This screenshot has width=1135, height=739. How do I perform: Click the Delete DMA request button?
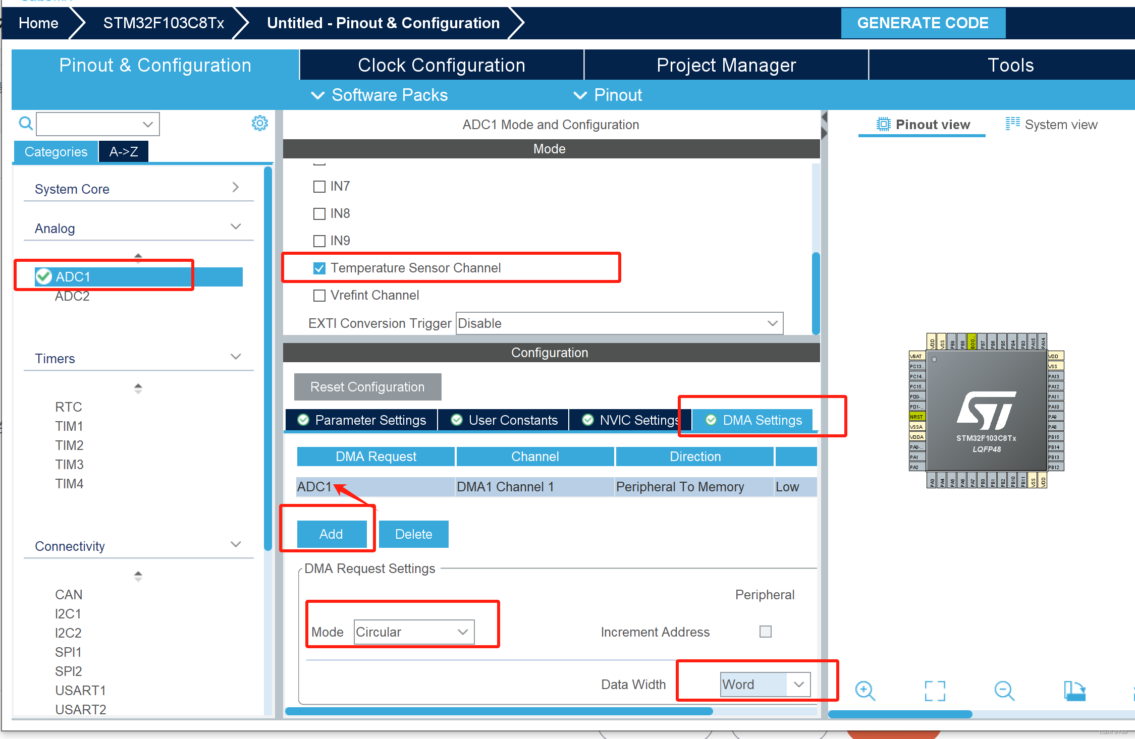point(414,533)
